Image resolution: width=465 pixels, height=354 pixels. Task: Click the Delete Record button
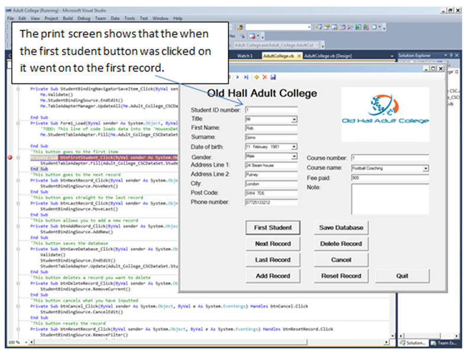coord(341,244)
